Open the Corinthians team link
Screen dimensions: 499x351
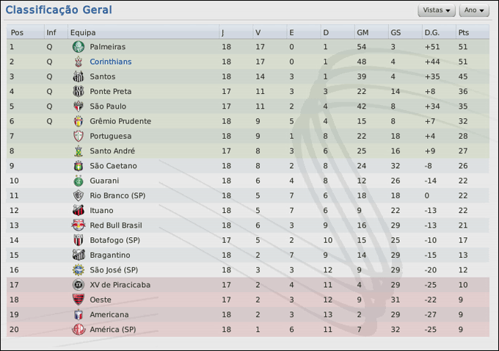(111, 62)
